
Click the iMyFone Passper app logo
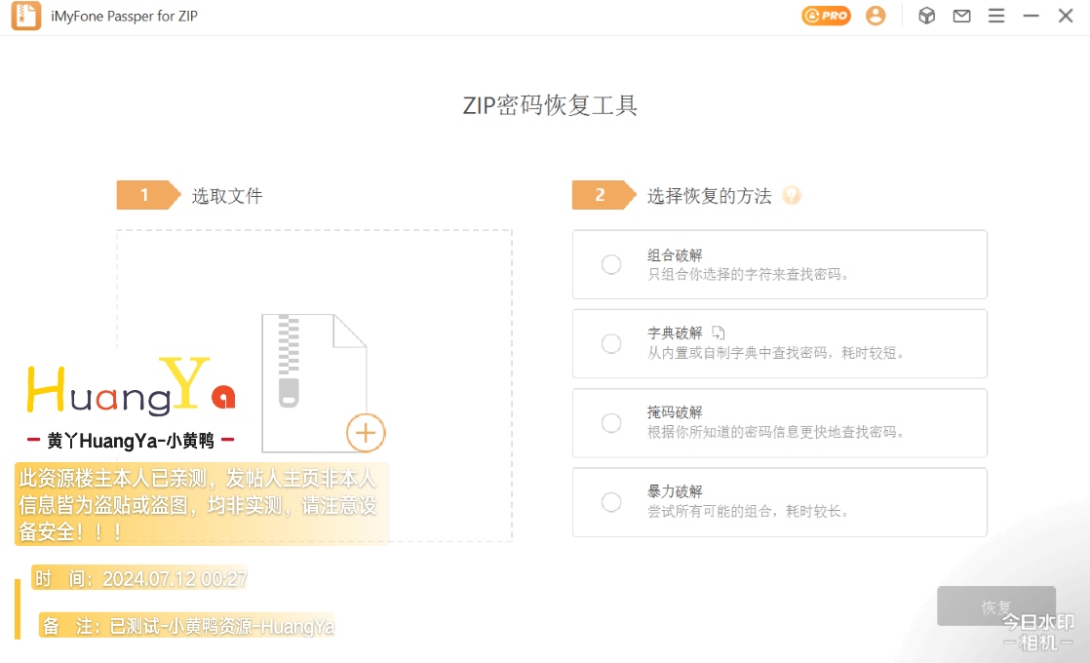26,17
